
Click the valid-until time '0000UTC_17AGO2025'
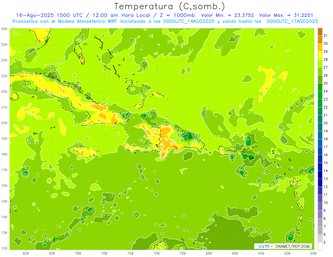(292, 21)
